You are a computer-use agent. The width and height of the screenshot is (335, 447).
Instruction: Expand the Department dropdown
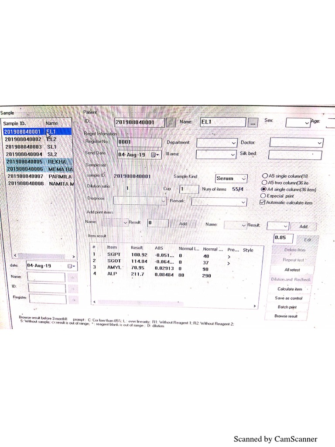[x=234, y=143]
